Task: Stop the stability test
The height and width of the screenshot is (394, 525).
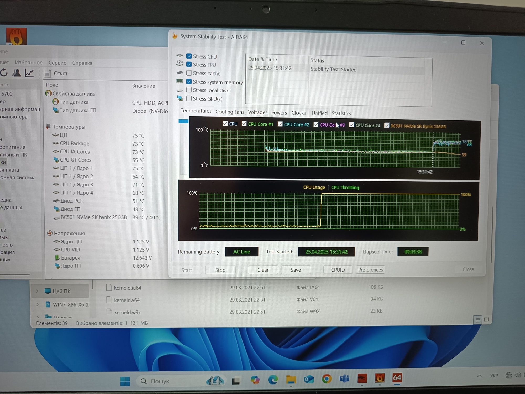Action: pyautogui.click(x=220, y=270)
